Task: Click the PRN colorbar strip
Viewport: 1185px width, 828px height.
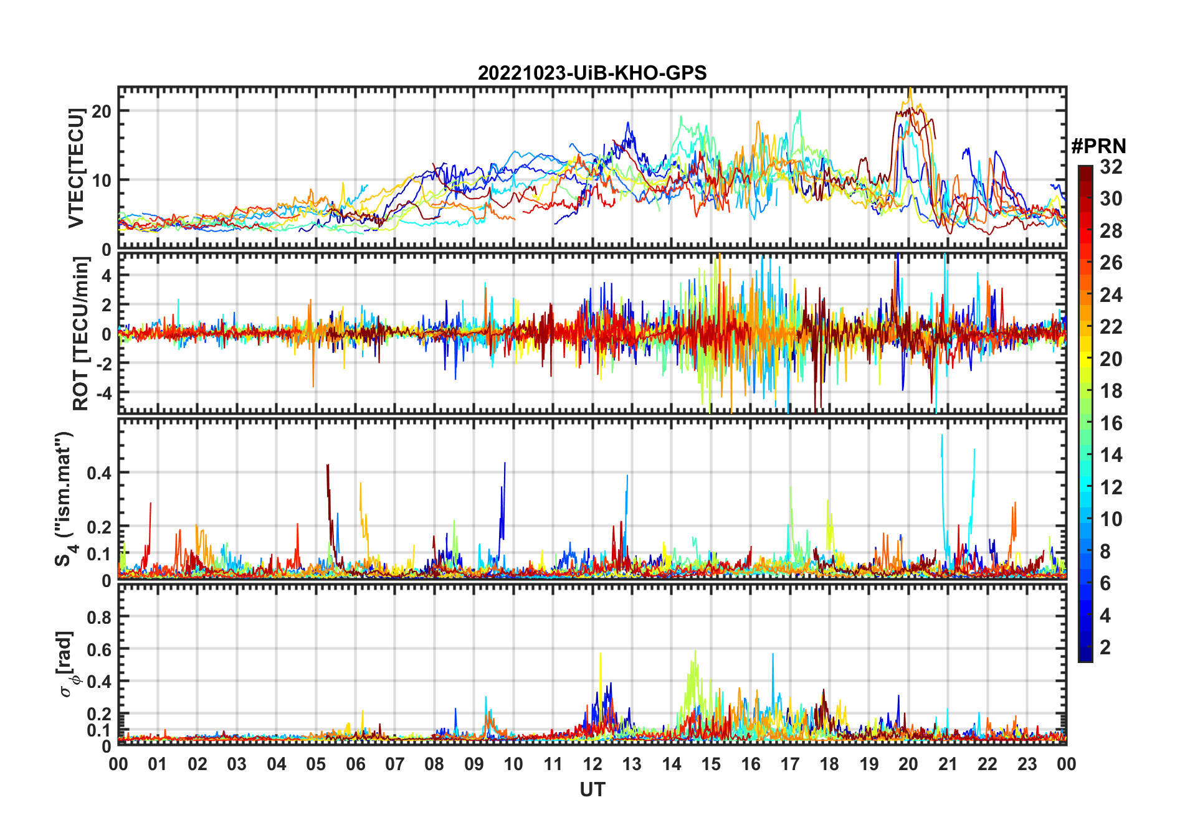Action: point(1085,413)
